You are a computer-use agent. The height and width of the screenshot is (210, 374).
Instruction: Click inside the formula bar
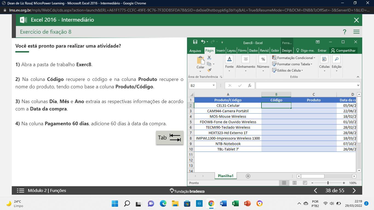[306, 86]
